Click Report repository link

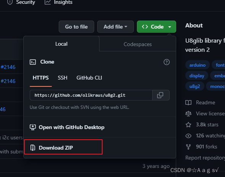point(205,158)
